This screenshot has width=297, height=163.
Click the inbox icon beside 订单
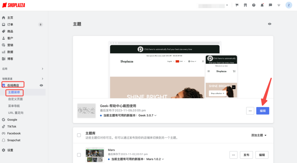tap(3, 24)
